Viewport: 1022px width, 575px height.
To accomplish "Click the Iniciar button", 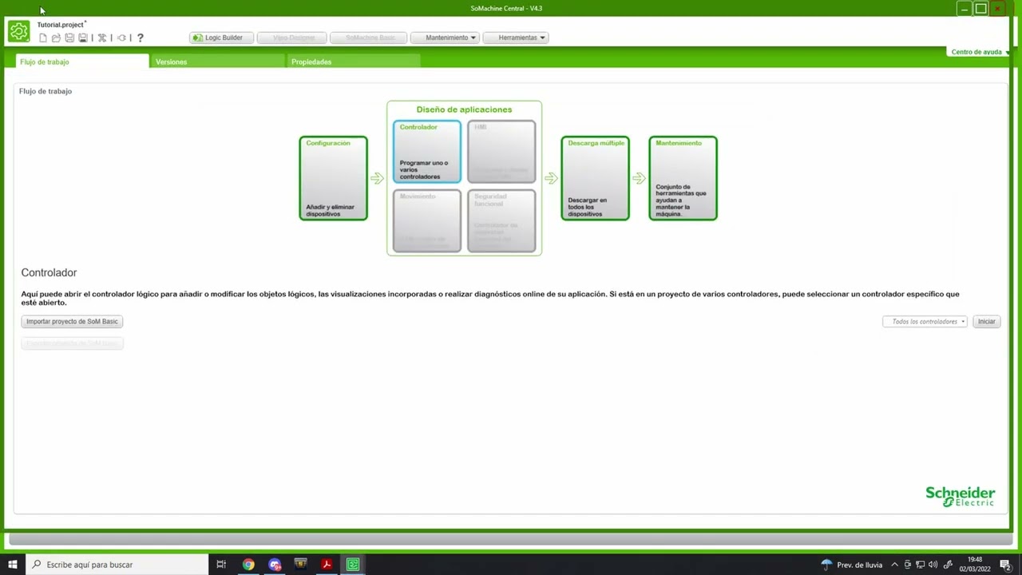I will click(x=987, y=321).
